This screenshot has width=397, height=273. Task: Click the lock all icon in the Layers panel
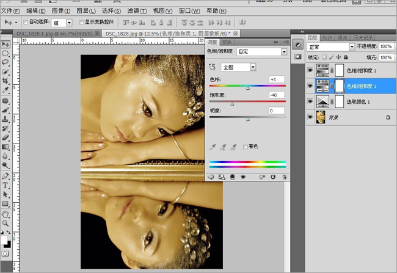[x=346, y=57]
